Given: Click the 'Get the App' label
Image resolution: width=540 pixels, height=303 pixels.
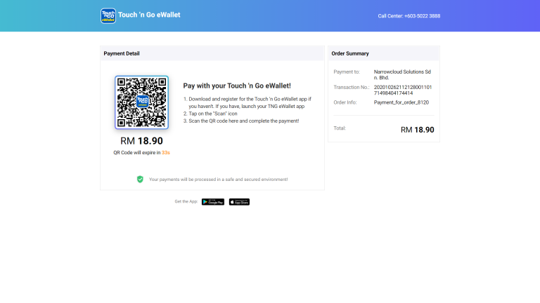Looking at the screenshot, I should tap(186, 202).
